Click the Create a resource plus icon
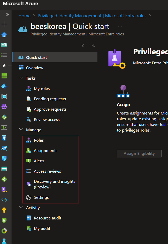 pos(4,24)
